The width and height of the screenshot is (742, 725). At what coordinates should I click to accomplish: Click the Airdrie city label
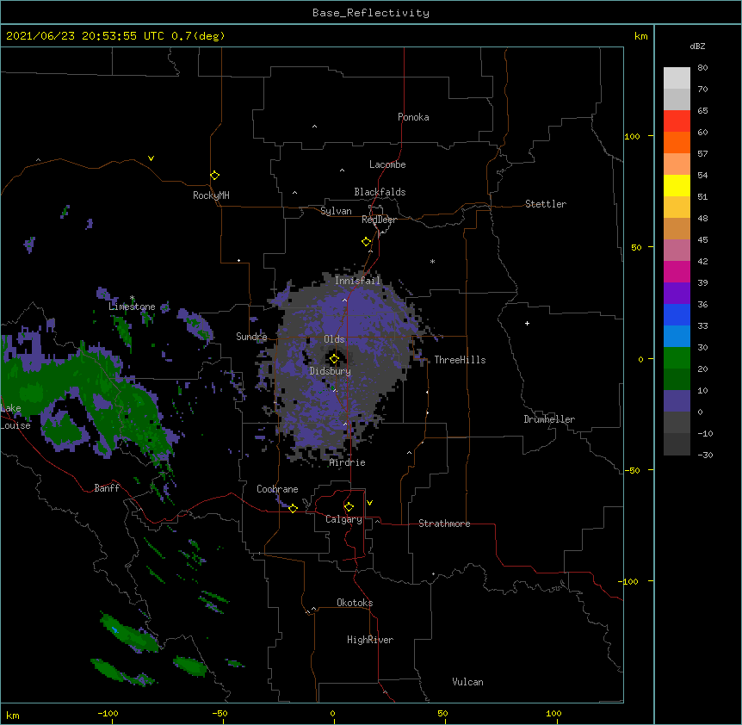click(347, 462)
